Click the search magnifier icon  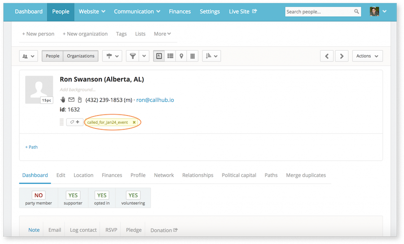[x=356, y=12]
